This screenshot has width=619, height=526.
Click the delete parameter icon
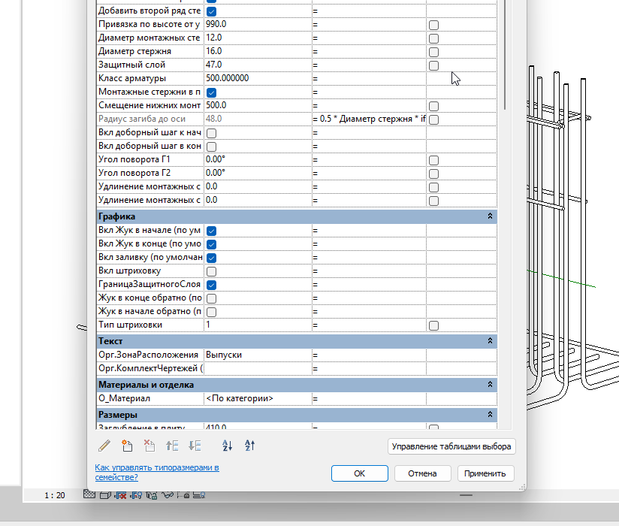[x=149, y=446]
